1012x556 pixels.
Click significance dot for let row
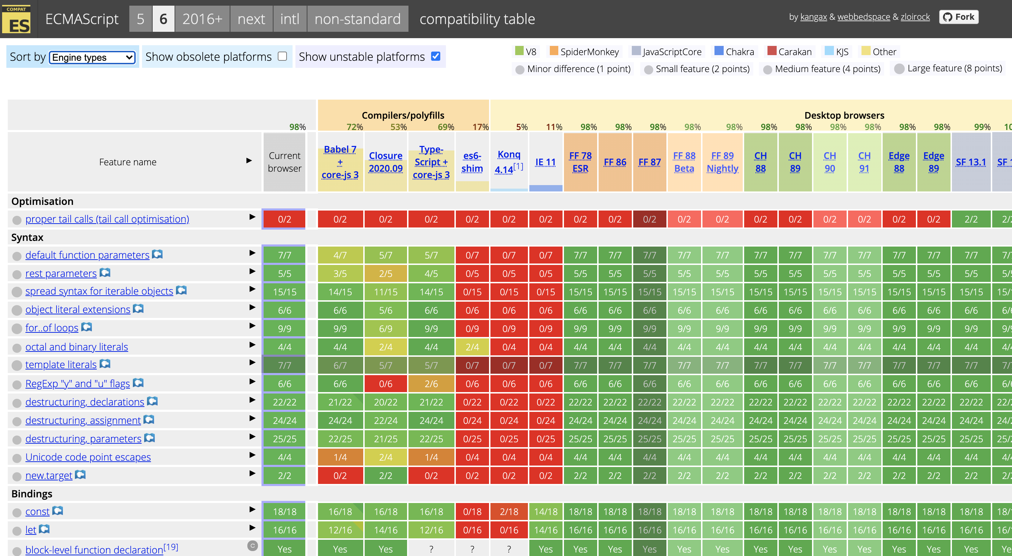click(17, 531)
